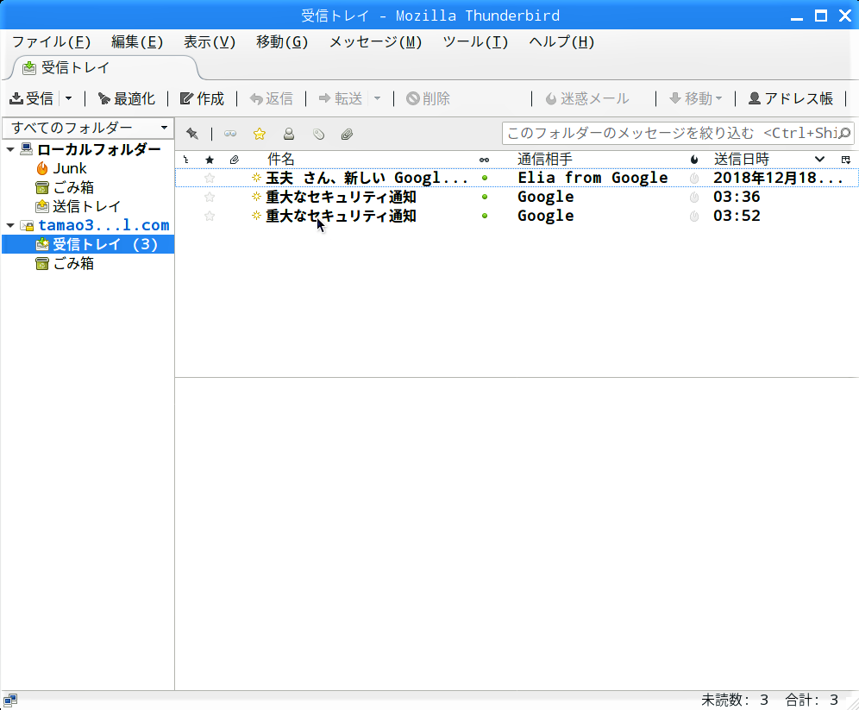Sort by the attachment column header

click(x=235, y=160)
